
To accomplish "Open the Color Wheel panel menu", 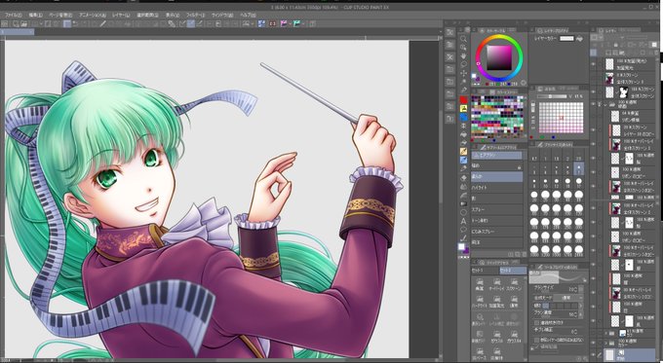I will (474, 30).
